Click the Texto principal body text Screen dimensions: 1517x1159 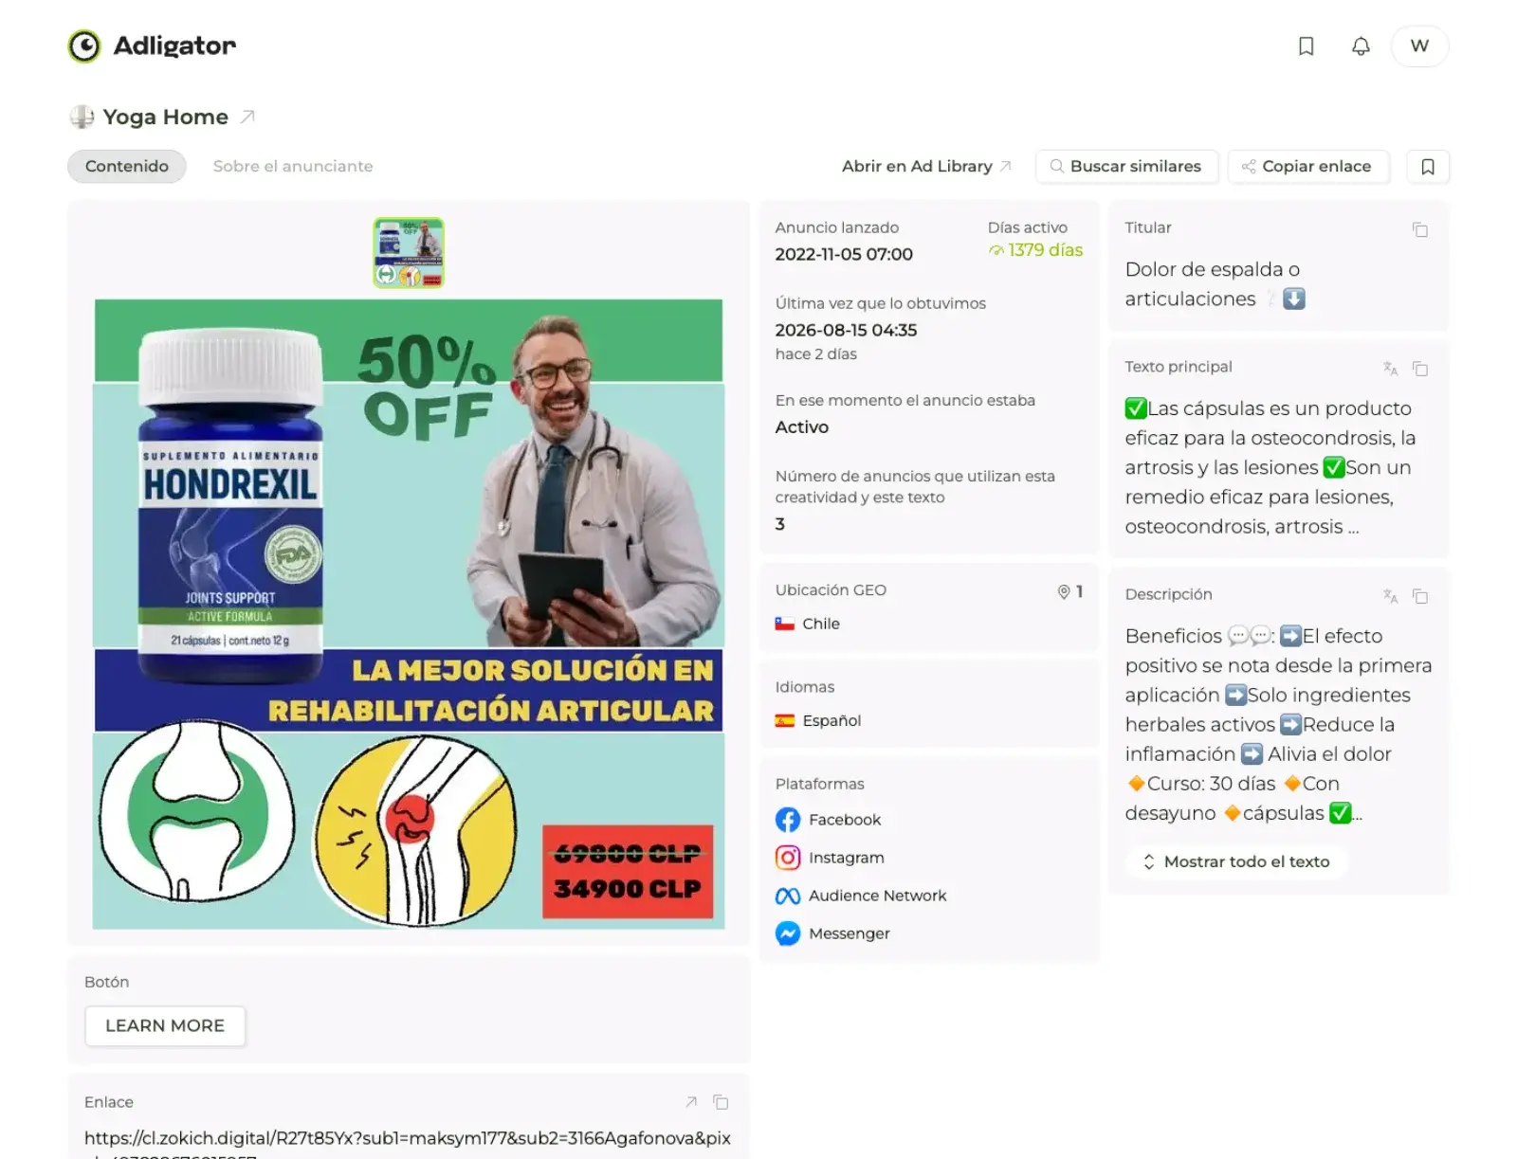[1270, 467]
